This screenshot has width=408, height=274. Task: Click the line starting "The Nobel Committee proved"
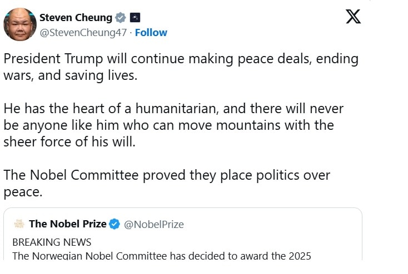tap(167, 175)
